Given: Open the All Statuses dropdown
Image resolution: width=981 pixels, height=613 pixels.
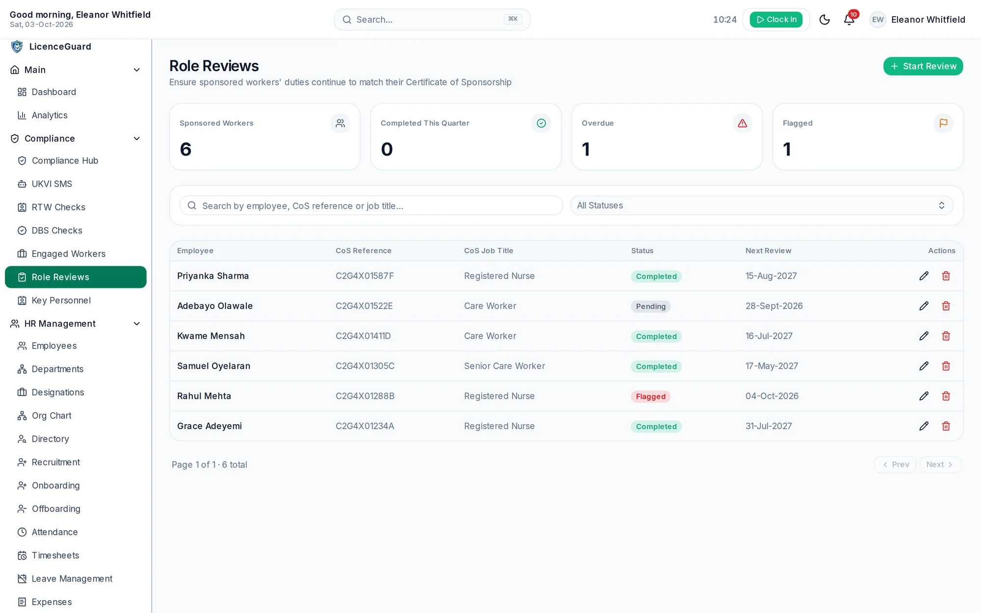Looking at the screenshot, I should pyautogui.click(x=761, y=205).
